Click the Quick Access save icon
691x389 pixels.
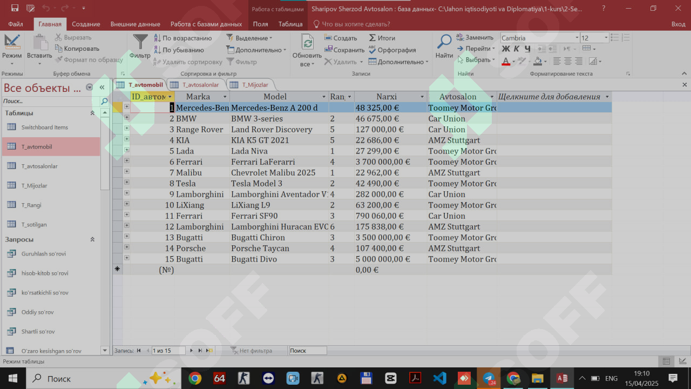(15, 8)
